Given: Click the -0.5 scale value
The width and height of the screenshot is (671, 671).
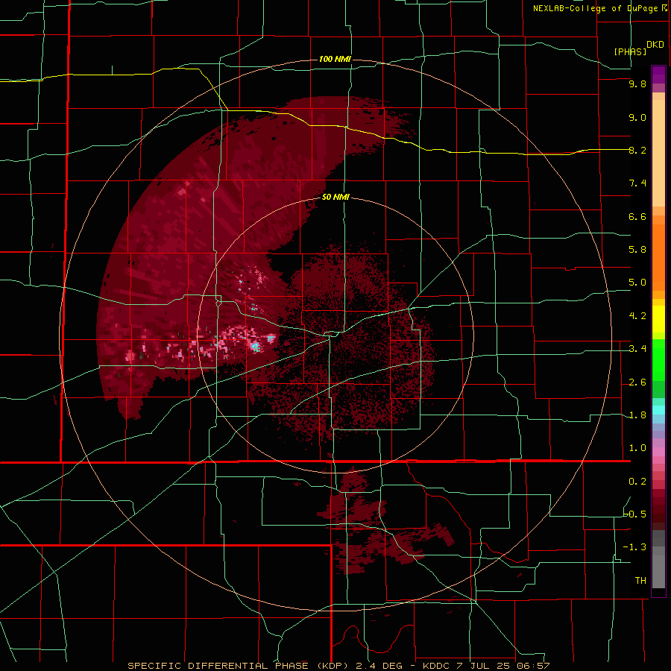Looking at the screenshot, I should point(634,514).
